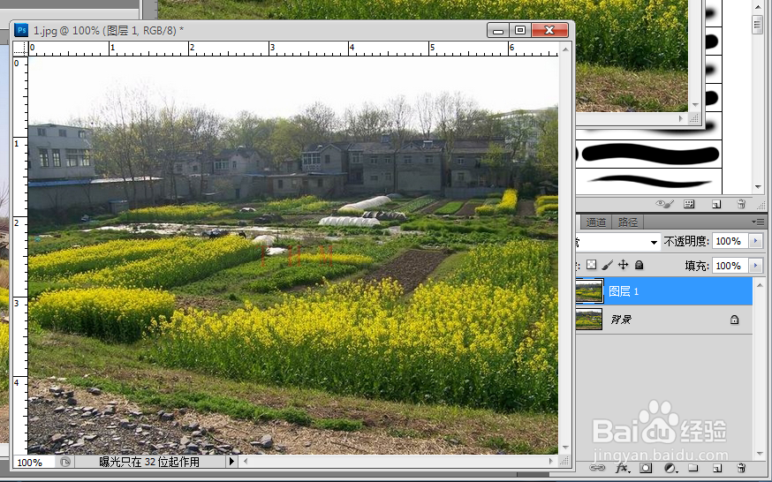Minimize the 1.jpg document window
Image resolution: width=772 pixels, height=482 pixels.
click(498, 31)
